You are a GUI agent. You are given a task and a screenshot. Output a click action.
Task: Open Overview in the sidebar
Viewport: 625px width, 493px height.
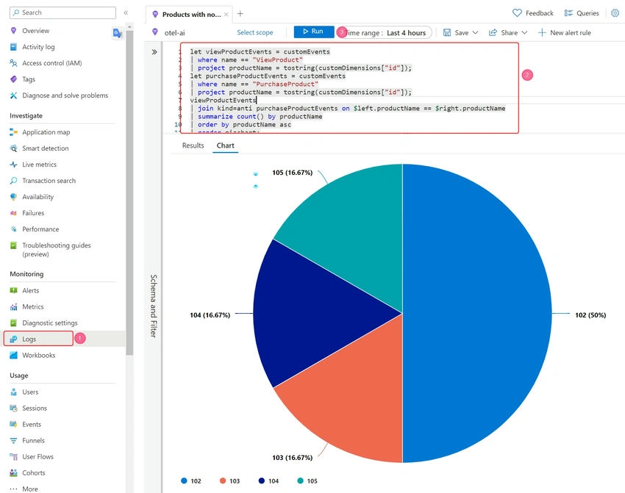[x=35, y=31]
